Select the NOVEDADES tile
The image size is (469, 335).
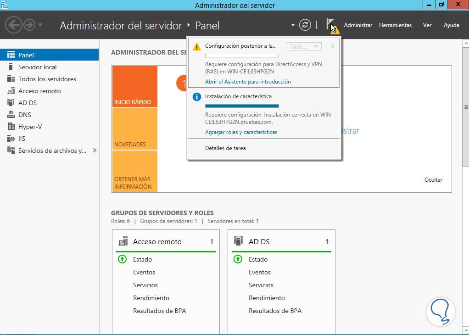[x=135, y=129]
